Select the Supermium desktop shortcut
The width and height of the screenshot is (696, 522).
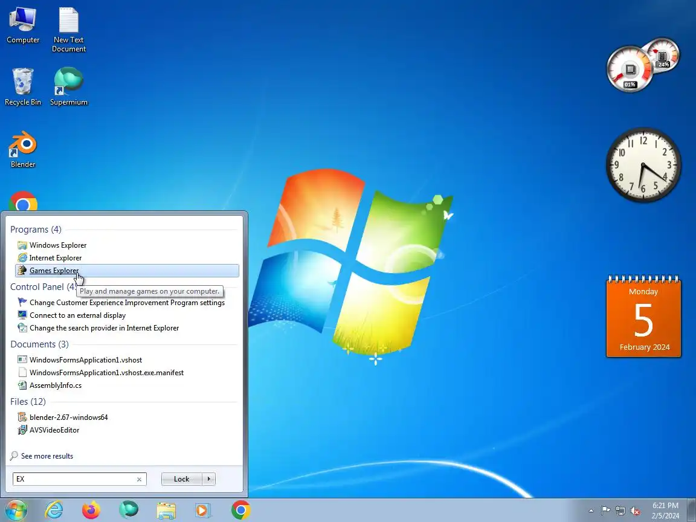(x=68, y=87)
